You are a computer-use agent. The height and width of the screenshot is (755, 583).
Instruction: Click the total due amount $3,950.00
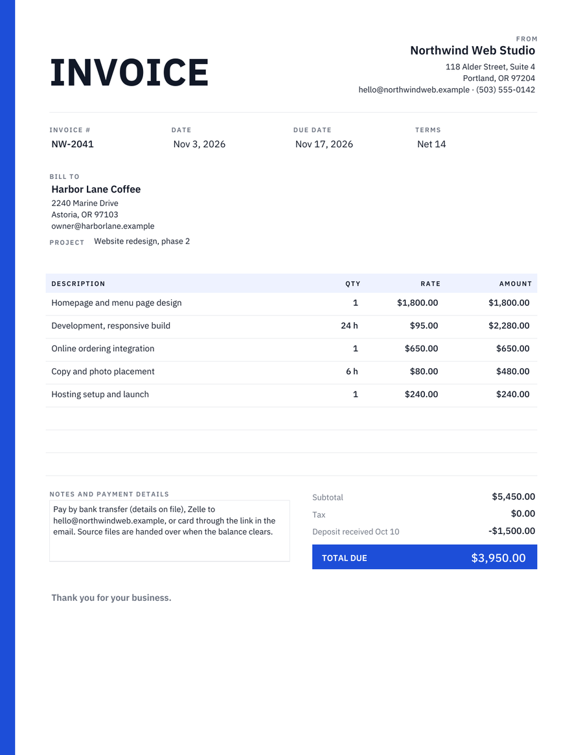(x=498, y=558)
